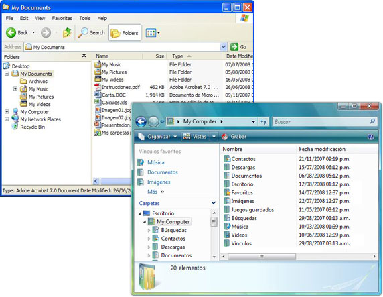383x297 pixels.
Task: Click the Up folder icon in XP toolbar
Action: [67, 32]
